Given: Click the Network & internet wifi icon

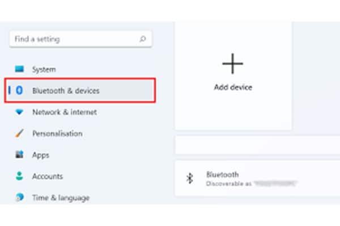Looking at the screenshot, I should pyautogui.click(x=19, y=112).
